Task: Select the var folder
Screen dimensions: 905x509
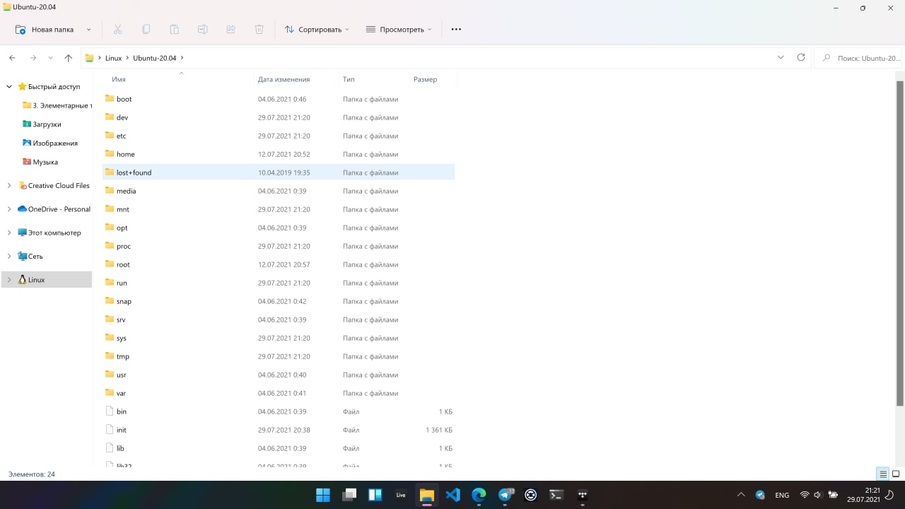Action: [279, 393]
